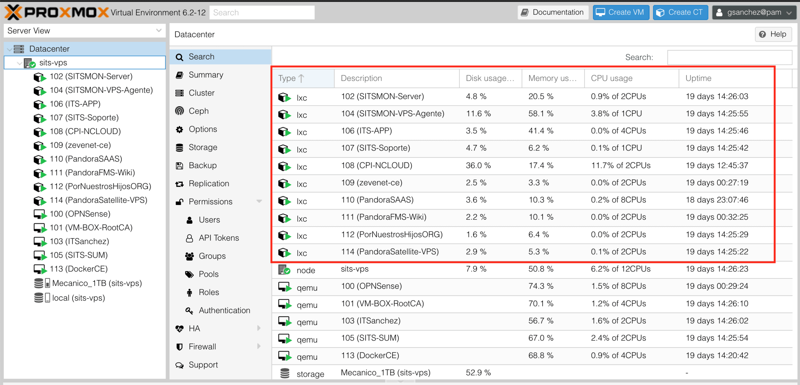
Task: Click the Datacenter server icon in tree
Action: click(x=19, y=49)
